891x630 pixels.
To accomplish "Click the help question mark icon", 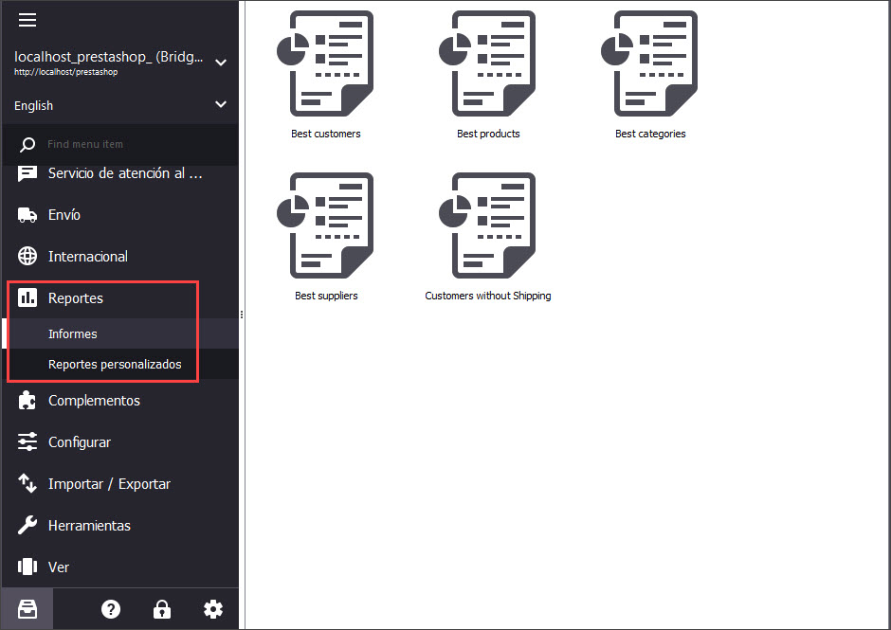I will pos(111,609).
